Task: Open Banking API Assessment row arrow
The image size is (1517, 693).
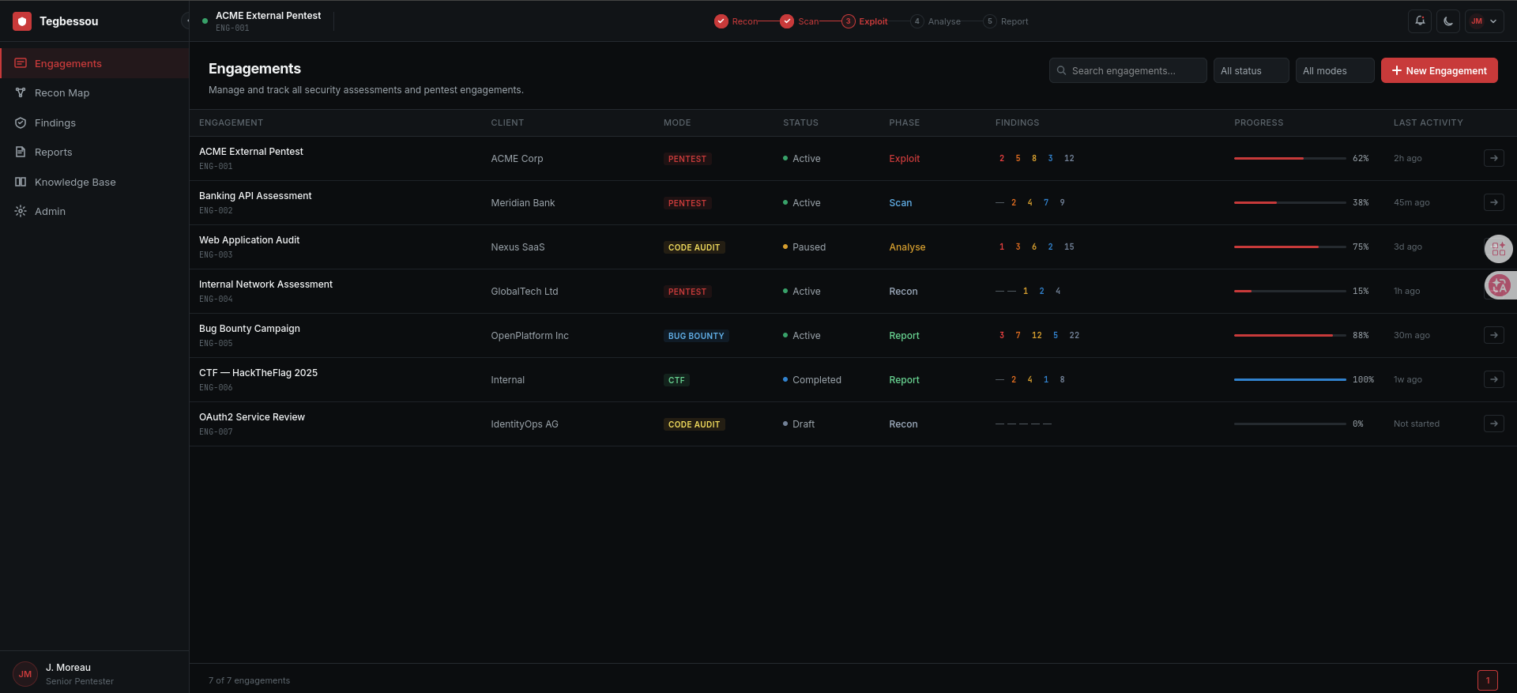Action: point(1493,202)
